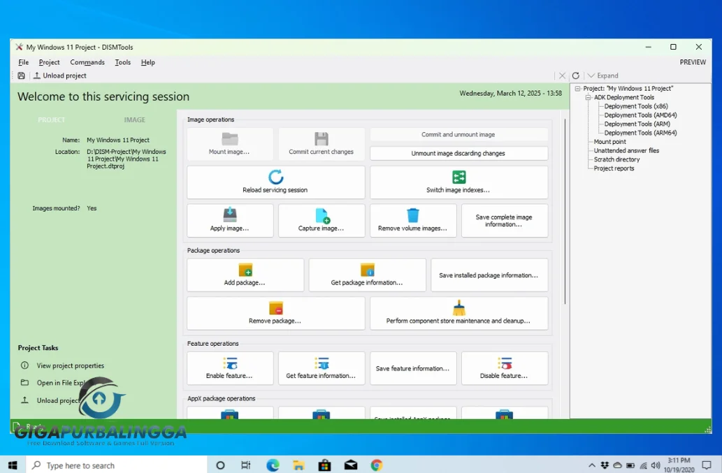Viewport: 722px width, 473px height.
Task: Open Switch image indexes tool
Action: click(x=459, y=182)
